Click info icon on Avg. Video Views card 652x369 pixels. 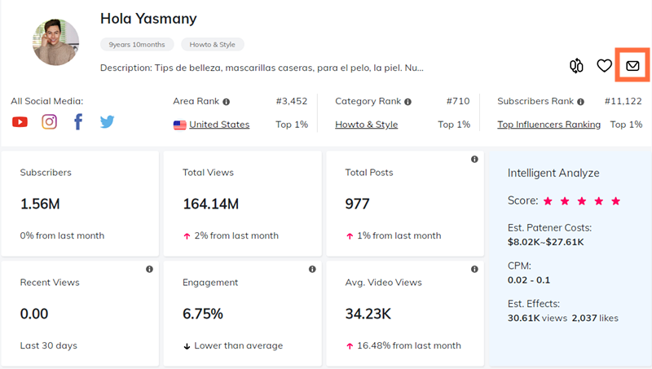click(x=474, y=269)
